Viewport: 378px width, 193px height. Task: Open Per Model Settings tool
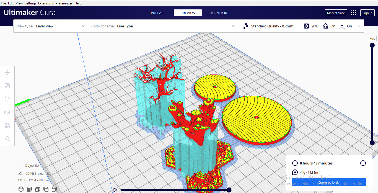[7, 125]
